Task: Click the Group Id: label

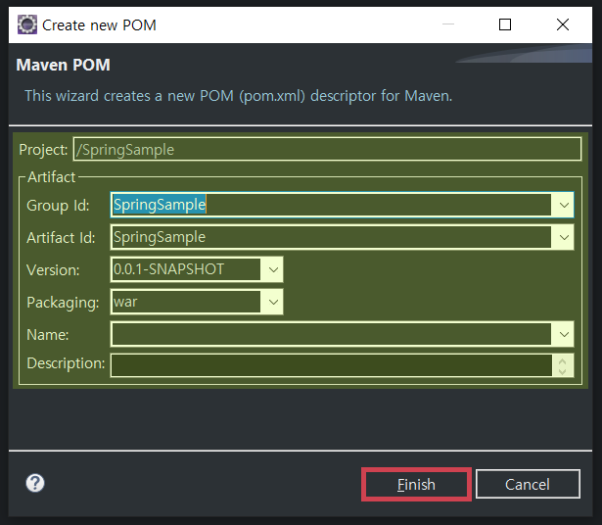Action: click(58, 206)
